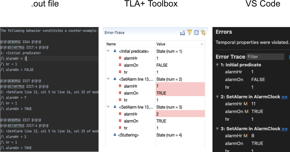Collapse '2: SetAlarm in AlarmClock' section

[x=217, y=97]
